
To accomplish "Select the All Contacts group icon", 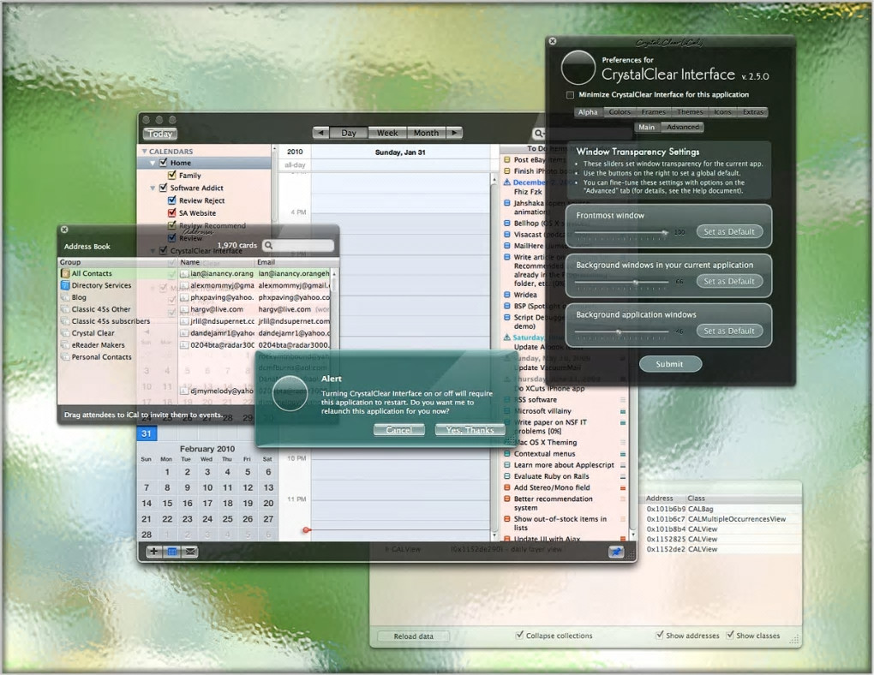I will [x=65, y=273].
